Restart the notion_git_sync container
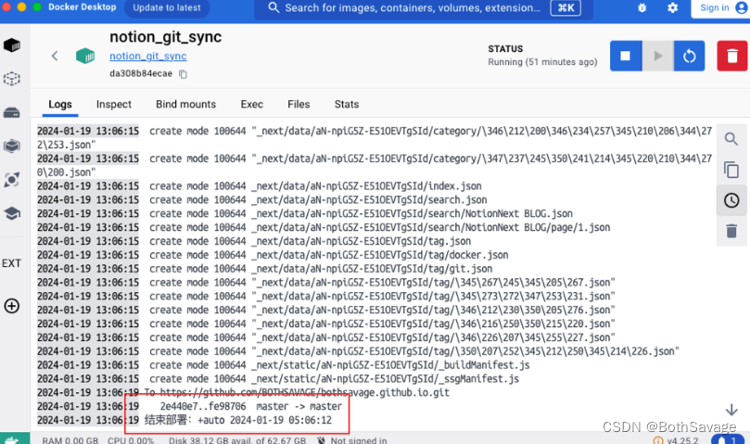 pos(689,56)
